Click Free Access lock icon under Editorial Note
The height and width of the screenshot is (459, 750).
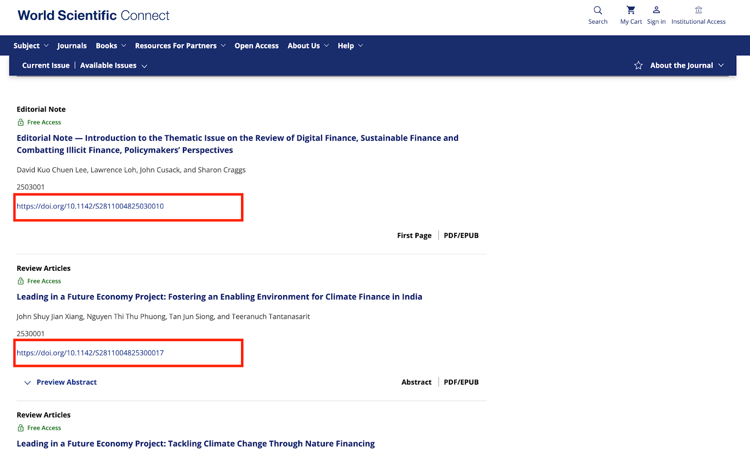coord(21,122)
